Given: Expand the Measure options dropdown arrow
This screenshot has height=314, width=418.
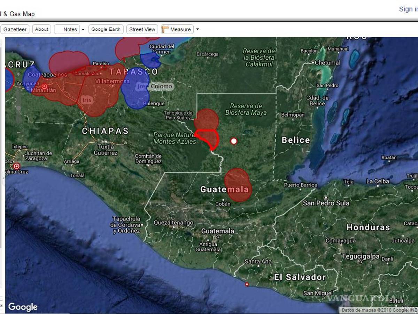Looking at the screenshot, I should click(198, 29).
